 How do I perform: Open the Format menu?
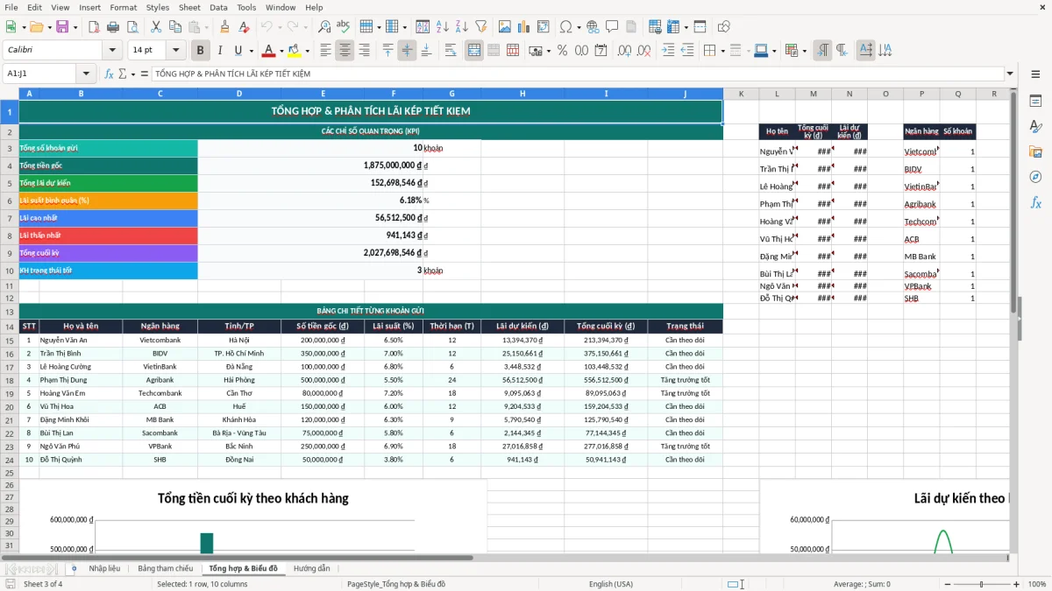[123, 7]
